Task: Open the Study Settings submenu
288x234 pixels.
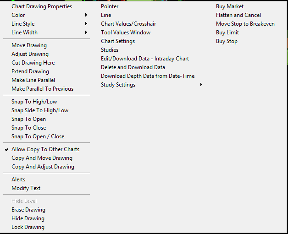Action: click(118, 85)
